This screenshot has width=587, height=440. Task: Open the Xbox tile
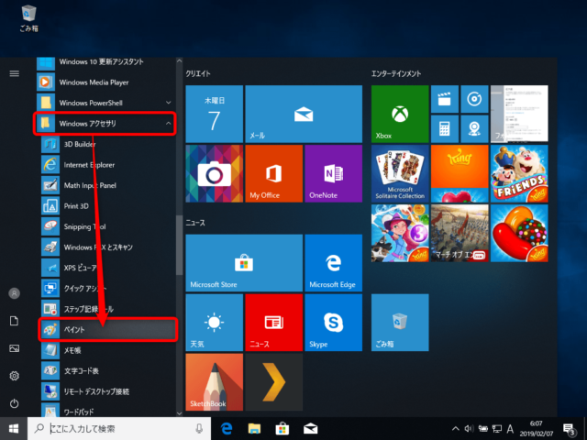point(400,114)
